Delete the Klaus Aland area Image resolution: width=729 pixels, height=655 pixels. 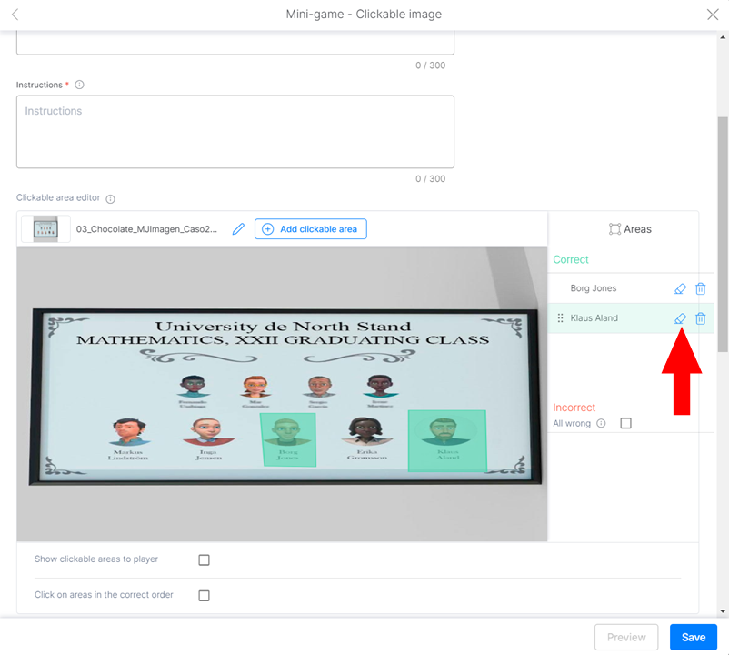[701, 318]
